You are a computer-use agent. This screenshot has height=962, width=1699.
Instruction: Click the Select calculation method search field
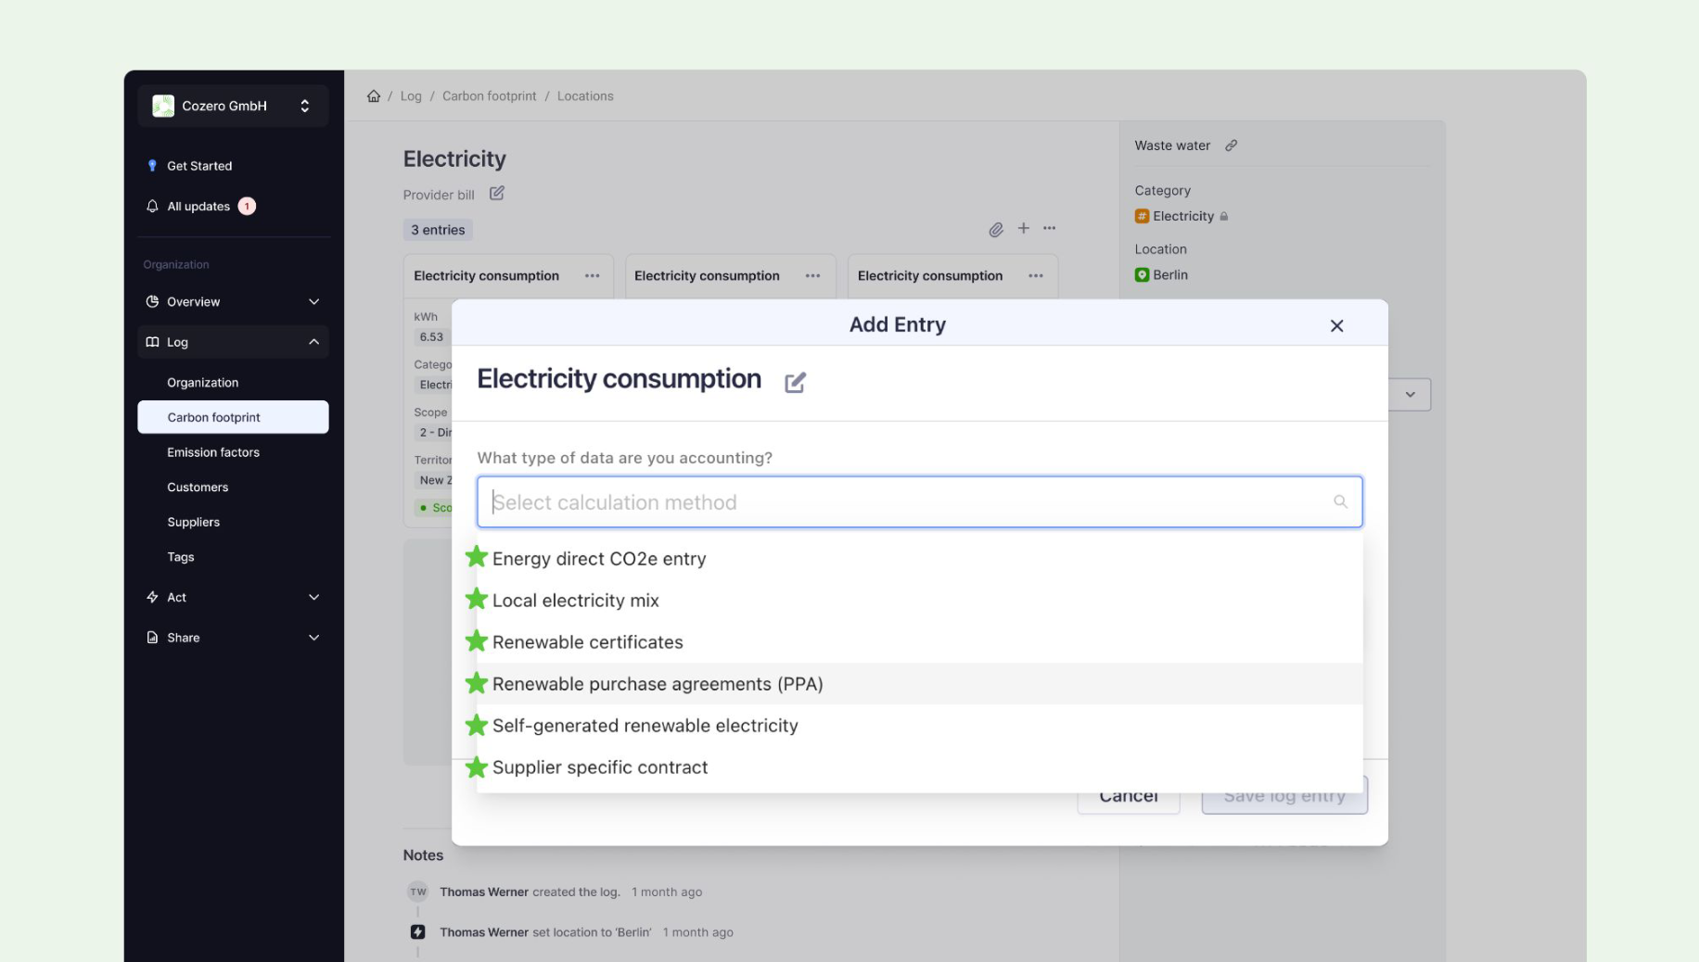tap(909, 502)
